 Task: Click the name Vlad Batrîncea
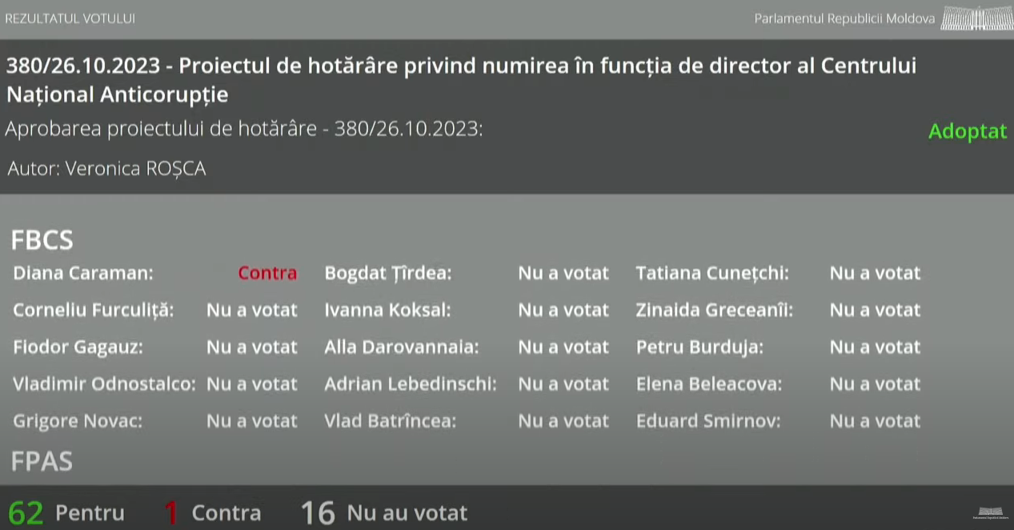tap(391, 421)
